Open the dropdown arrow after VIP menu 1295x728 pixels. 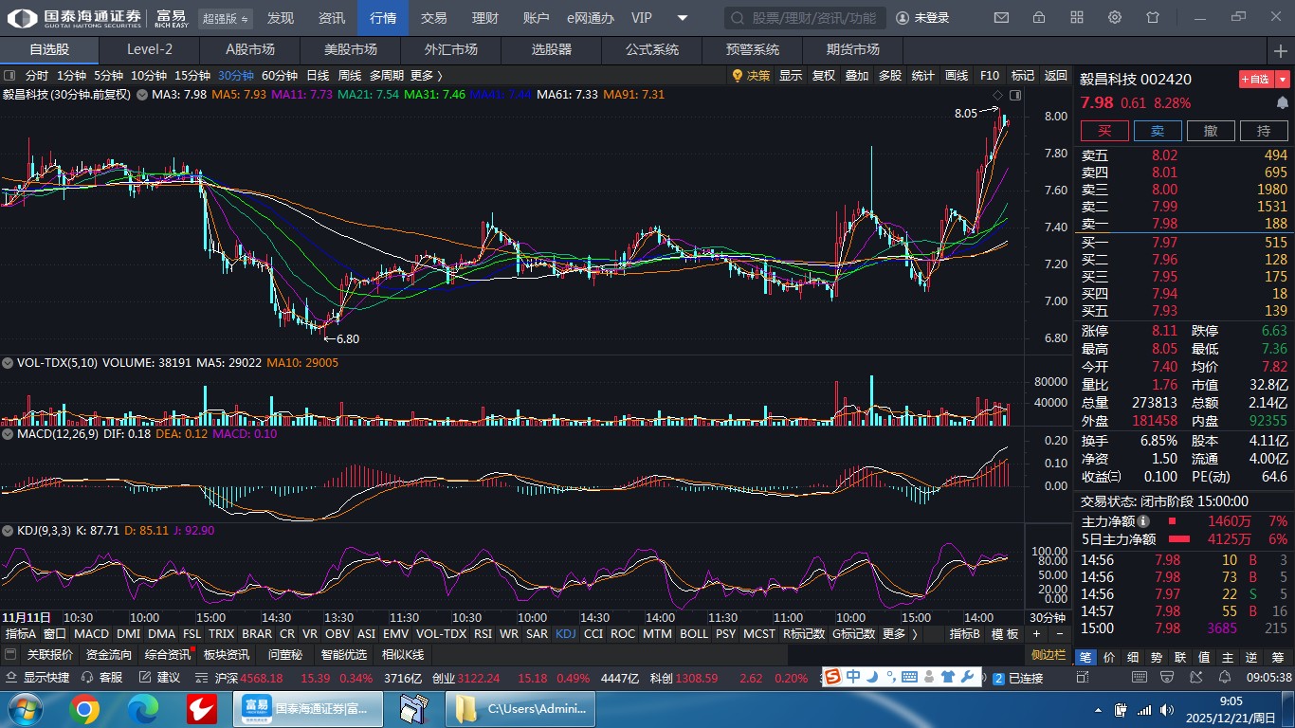(683, 18)
